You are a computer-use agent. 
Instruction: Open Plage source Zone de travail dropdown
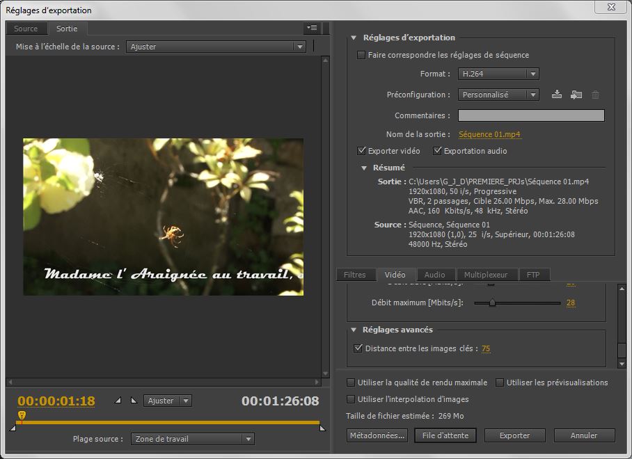(x=192, y=439)
